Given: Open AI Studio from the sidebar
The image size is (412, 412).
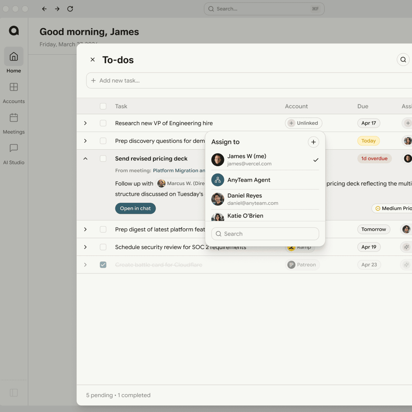Looking at the screenshot, I should [x=13, y=149].
